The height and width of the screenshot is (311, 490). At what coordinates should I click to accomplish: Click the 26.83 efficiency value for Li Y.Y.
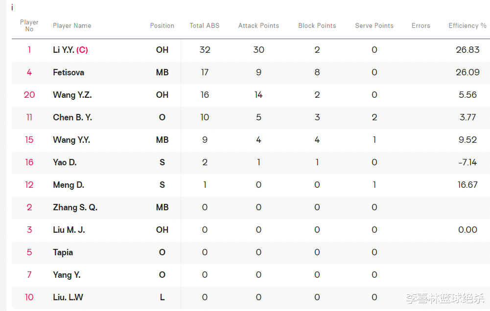tap(467, 50)
